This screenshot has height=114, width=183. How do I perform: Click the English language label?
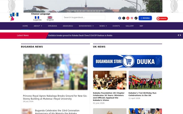[50, 20]
